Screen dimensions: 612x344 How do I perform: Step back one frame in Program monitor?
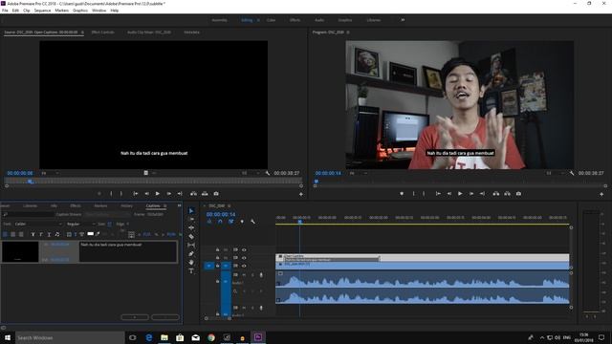click(449, 193)
